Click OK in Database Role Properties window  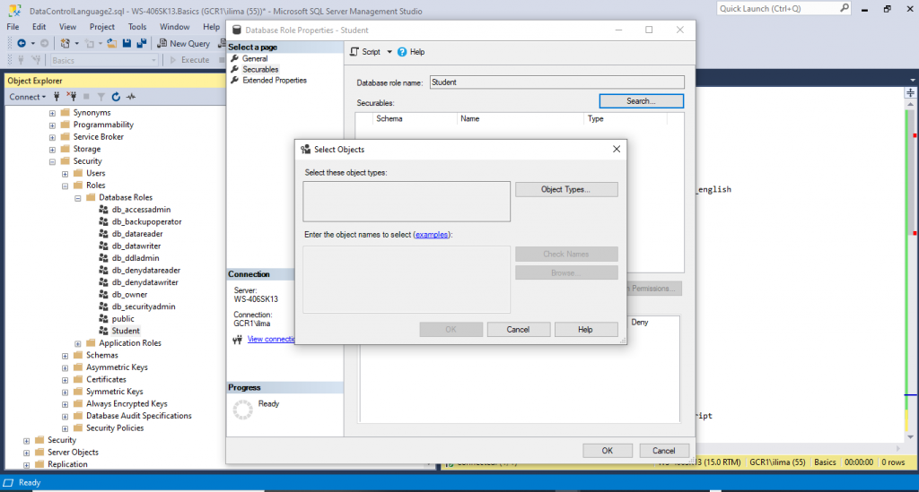click(608, 451)
